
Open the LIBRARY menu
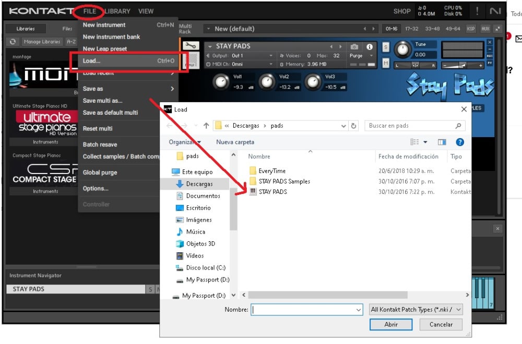point(117,11)
